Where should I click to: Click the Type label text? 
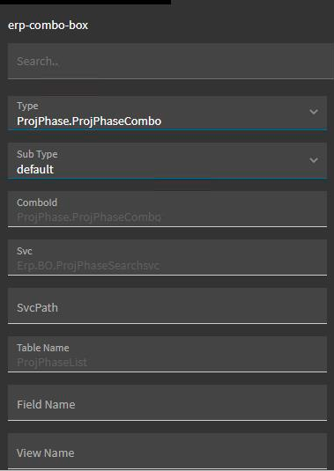point(27,106)
